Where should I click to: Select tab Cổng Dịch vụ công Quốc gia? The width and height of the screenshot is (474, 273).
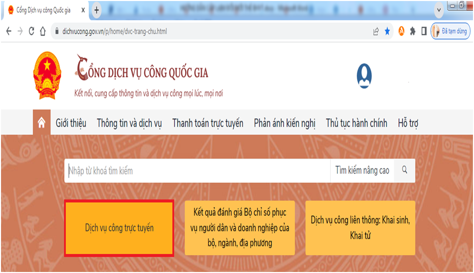click(43, 10)
